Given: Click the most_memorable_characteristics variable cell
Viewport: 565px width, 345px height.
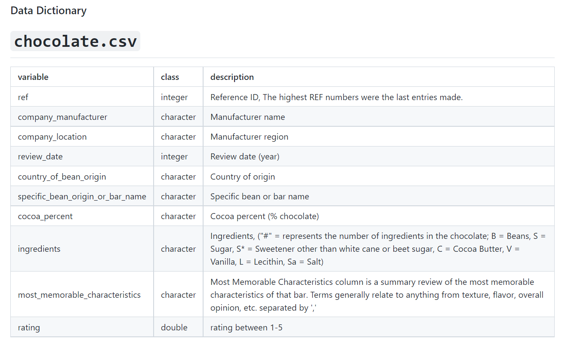Looking at the screenshot, I should point(79,295).
